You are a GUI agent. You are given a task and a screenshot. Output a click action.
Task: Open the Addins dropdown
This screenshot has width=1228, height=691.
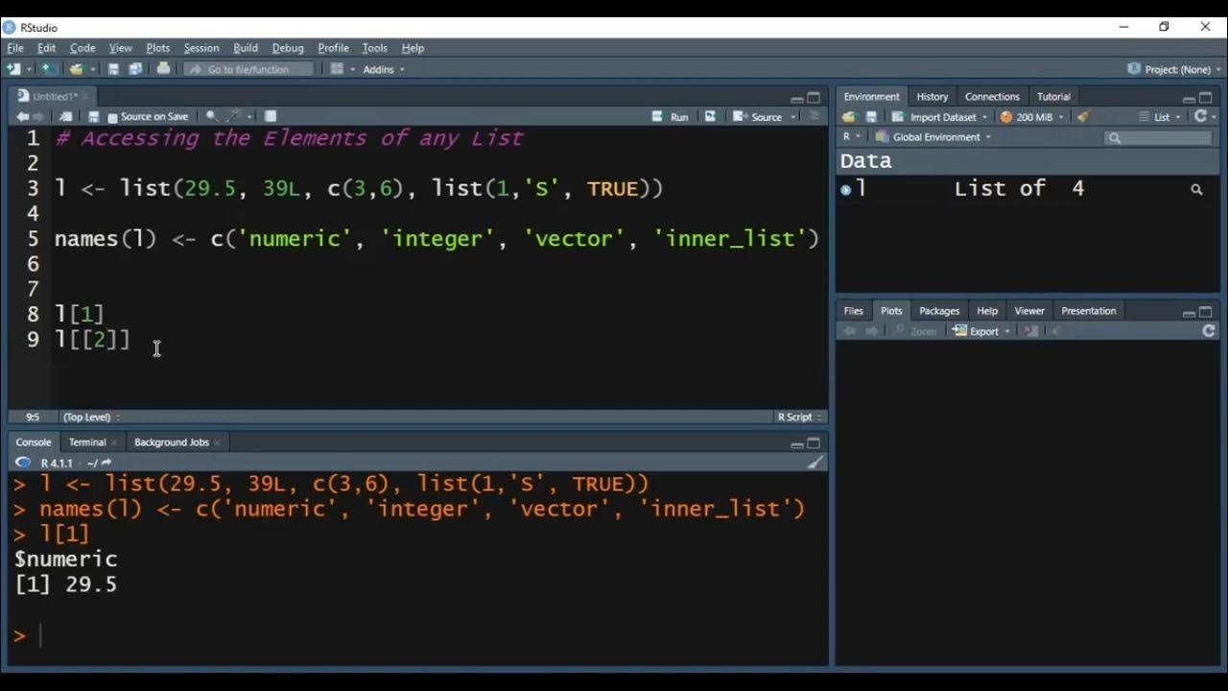(384, 69)
